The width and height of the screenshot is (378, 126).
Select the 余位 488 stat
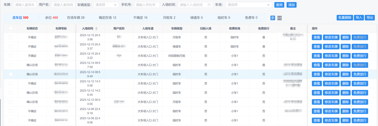[x=52, y=18]
